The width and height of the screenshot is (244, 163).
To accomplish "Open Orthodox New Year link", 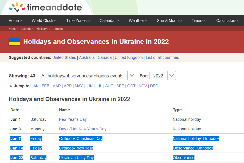I will point(76,148).
